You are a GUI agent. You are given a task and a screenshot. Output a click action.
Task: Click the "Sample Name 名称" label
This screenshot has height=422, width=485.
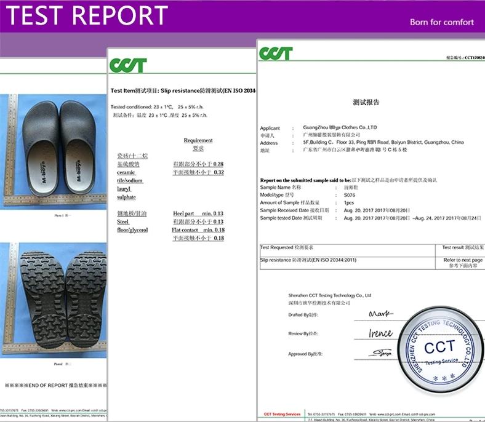point(281,188)
